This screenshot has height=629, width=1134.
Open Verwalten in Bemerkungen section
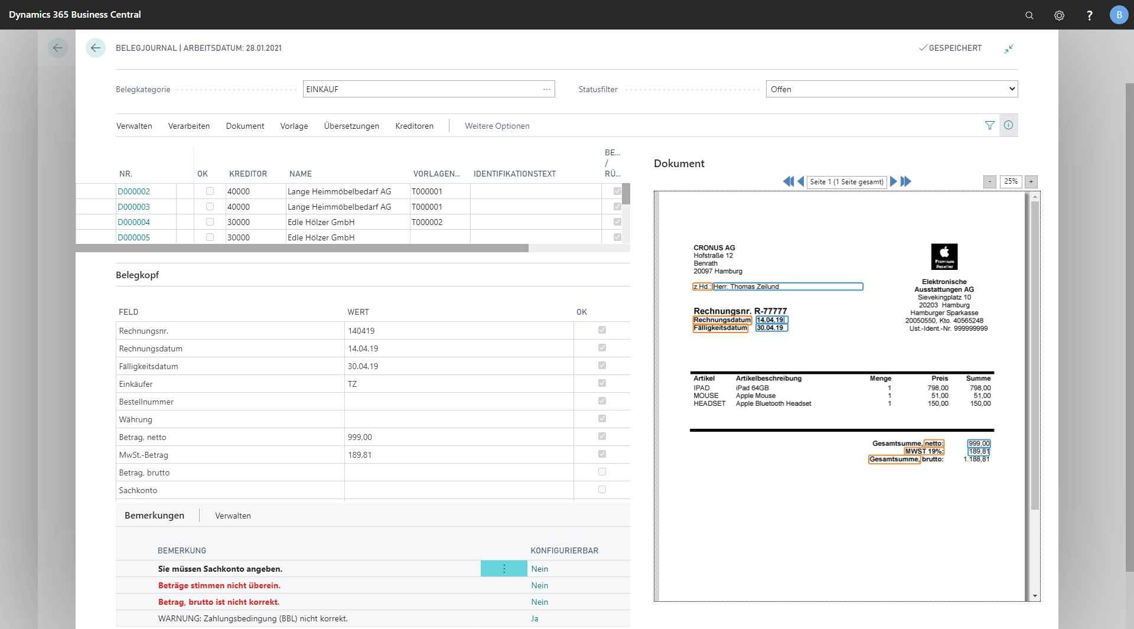pyautogui.click(x=233, y=516)
